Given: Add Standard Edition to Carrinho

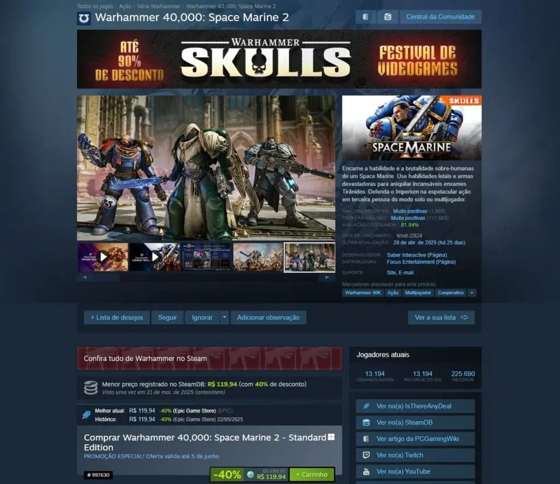Looking at the screenshot, I should point(311,474).
